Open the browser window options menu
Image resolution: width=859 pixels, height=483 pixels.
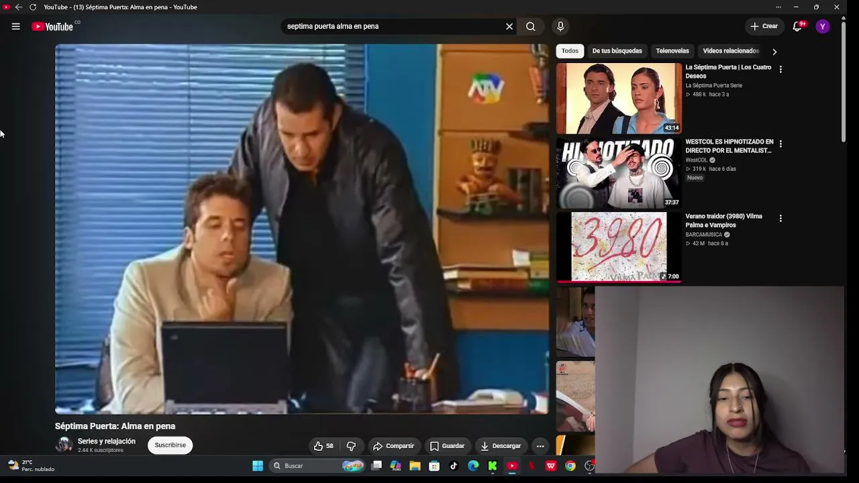778,7
